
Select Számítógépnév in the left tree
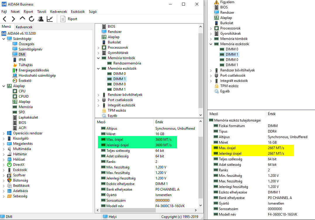(x=30, y=49)
